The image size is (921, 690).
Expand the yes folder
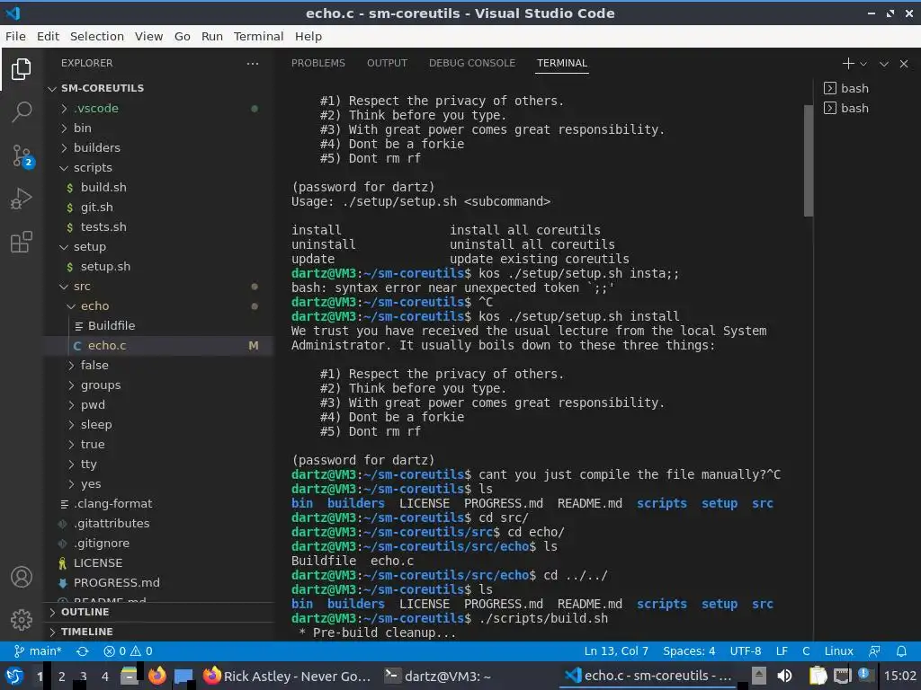coord(158,484)
